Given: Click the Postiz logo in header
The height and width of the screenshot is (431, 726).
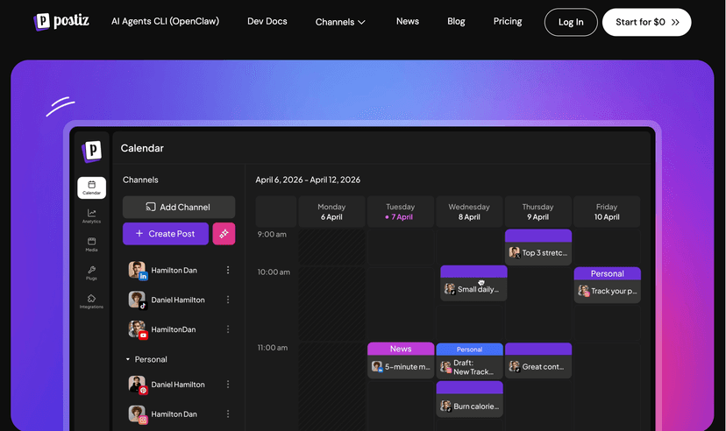Looking at the screenshot, I should [x=61, y=21].
